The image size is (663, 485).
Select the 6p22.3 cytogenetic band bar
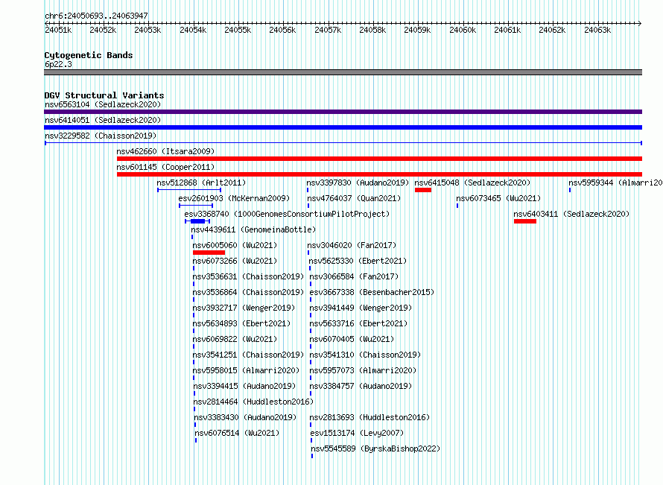click(343, 72)
